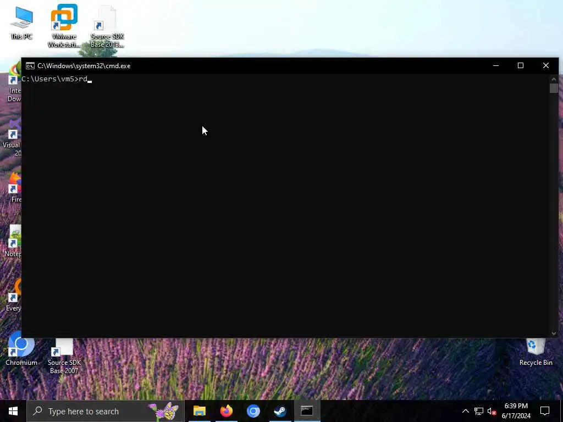Select the Source SDK Base 2018 shortcut
563x422 pixels.
click(x=107, y=26)
